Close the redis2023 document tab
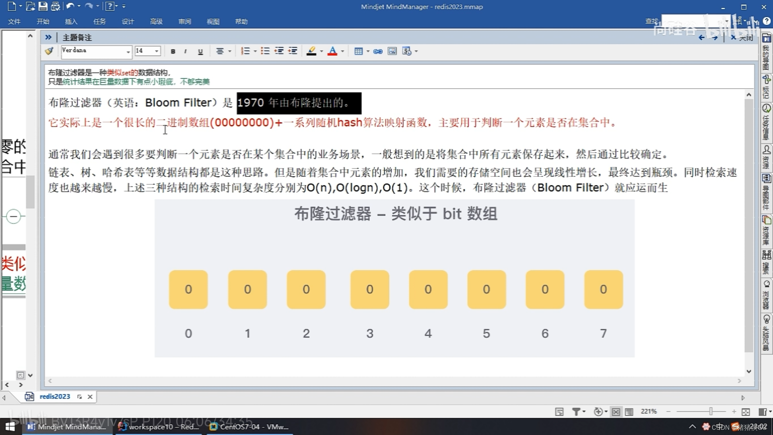 click(90, 397)
